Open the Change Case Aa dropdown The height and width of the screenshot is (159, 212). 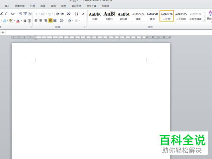coord(13,14)
